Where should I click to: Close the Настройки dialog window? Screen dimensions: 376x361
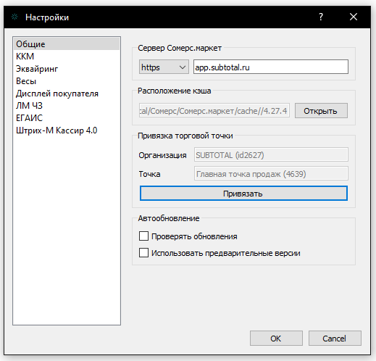tap(354, 17)
